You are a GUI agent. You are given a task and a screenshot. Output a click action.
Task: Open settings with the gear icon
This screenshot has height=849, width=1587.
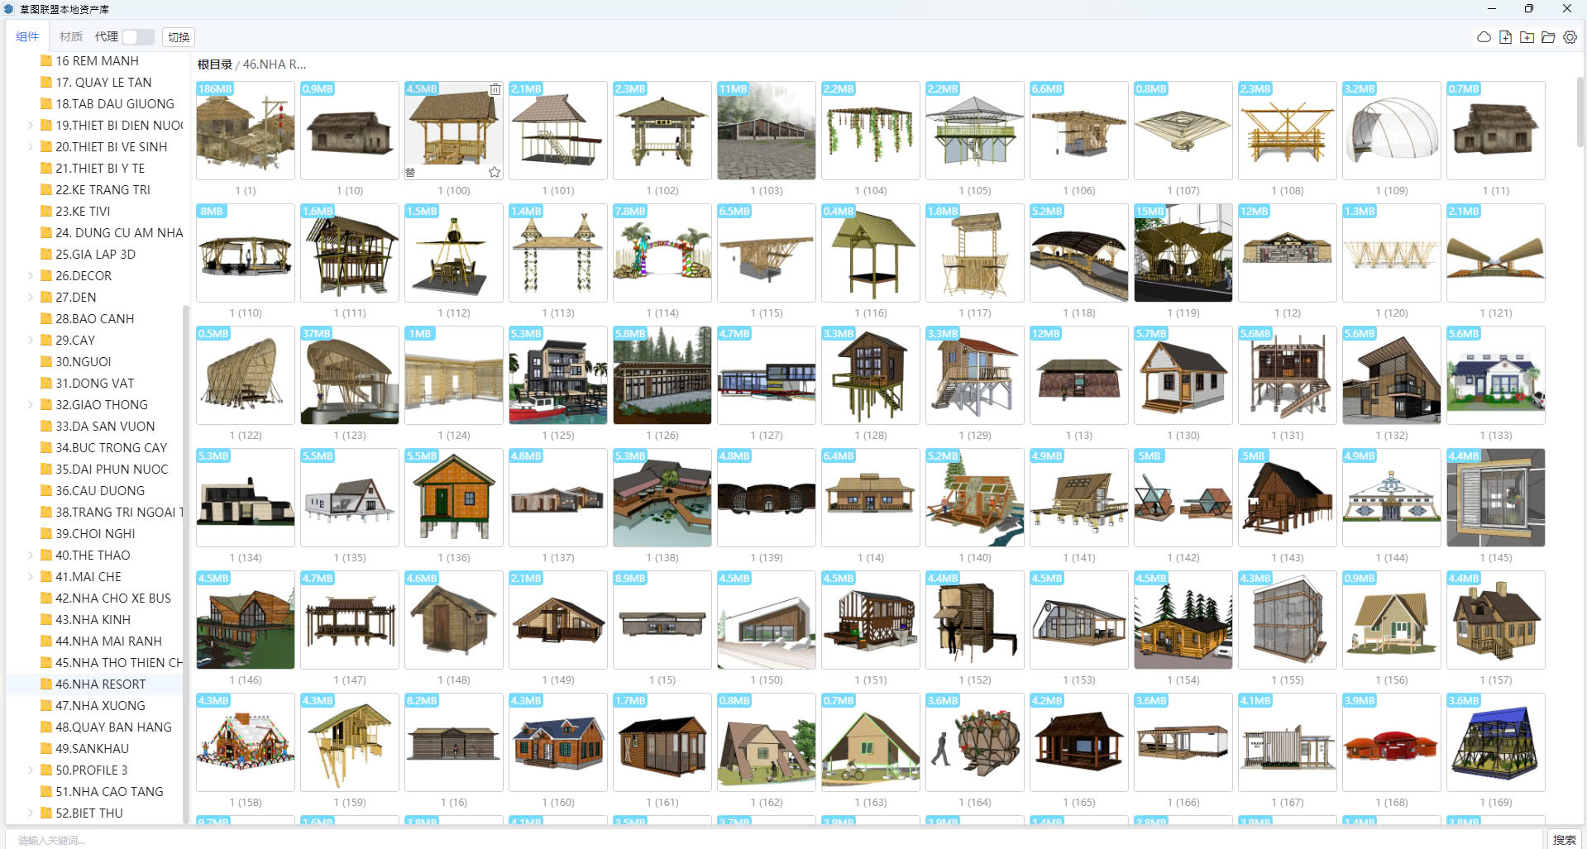click(x=1570, y=37)
